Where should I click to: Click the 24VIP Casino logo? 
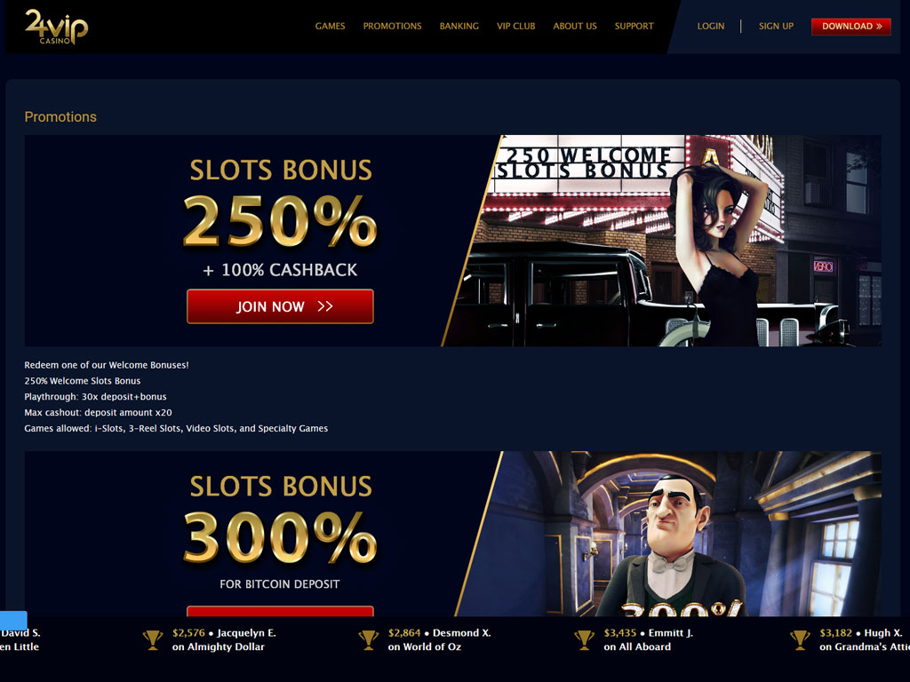tap(56, 28)
